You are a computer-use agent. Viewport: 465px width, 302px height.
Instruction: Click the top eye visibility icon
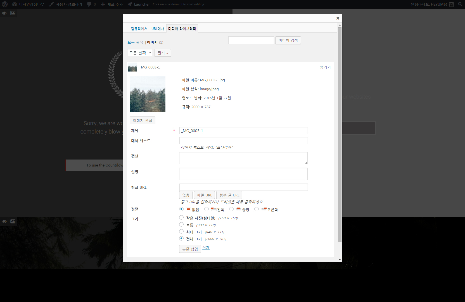coord(4,13)
